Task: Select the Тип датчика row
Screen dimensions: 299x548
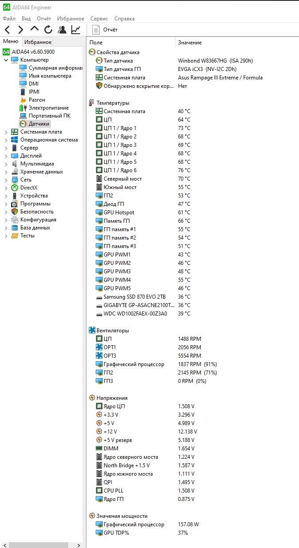Action: 193,61
